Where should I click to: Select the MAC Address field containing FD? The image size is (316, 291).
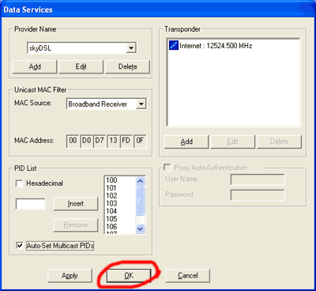point(126,142)
